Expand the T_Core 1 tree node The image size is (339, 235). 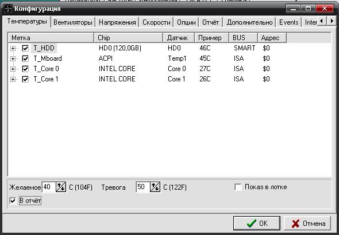coord(13,79)
